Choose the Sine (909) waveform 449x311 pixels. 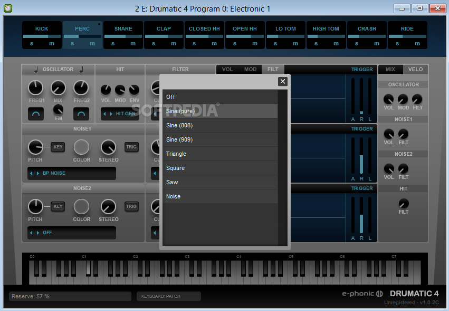pos(220,139)
